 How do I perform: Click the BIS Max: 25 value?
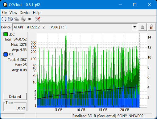pos(21,65)
